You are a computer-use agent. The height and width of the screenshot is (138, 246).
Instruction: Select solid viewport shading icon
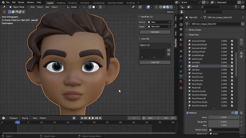(164, 7)
